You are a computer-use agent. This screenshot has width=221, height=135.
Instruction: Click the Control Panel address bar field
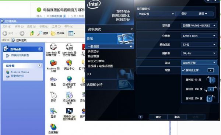coord(48,40)
